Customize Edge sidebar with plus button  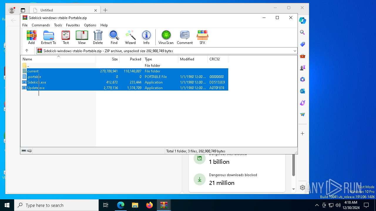pyautogui.click(x=302, y=133)
